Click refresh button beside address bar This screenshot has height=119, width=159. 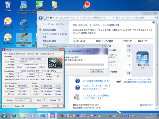coord(117,18)
